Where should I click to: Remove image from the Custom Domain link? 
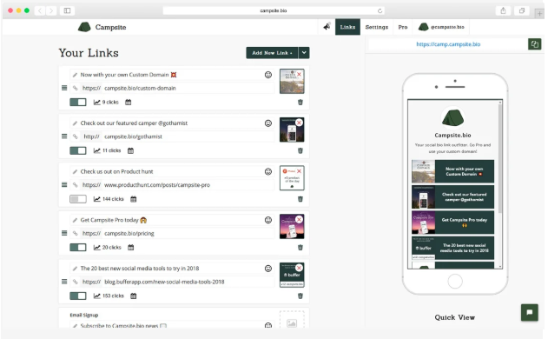[299, 74]
